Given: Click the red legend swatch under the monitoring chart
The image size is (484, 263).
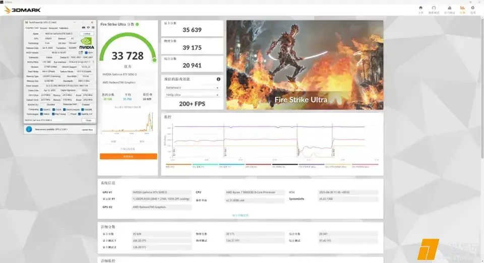Looking at the screenshot, I should (258, 164).
